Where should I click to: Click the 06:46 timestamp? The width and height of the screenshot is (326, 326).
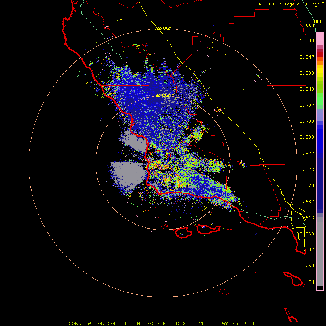[249, 323]
